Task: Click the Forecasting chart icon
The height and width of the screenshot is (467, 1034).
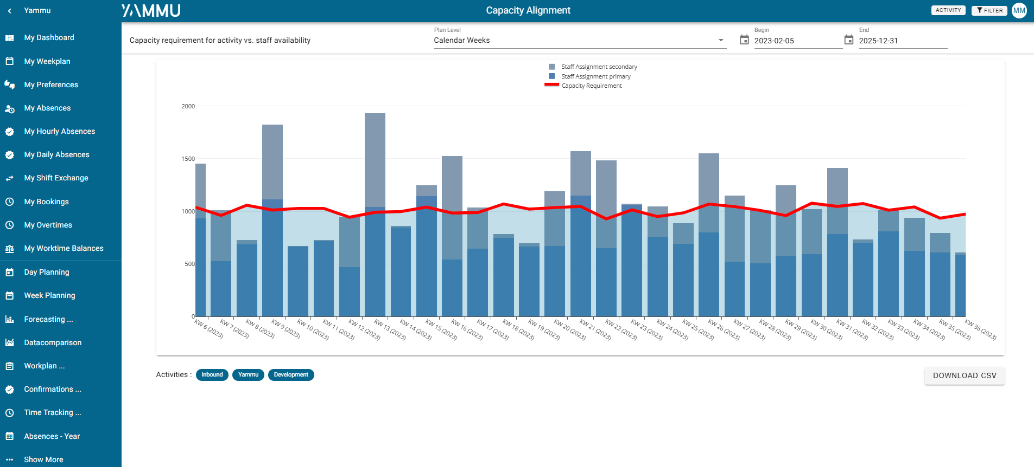Action: pyautogui.click(x=10, y=320)
